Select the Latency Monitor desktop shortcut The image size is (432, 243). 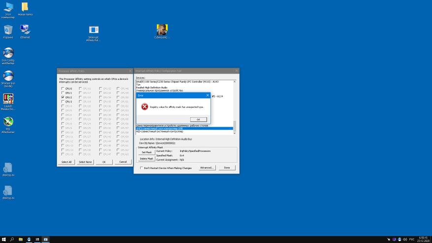pos(8,99)
